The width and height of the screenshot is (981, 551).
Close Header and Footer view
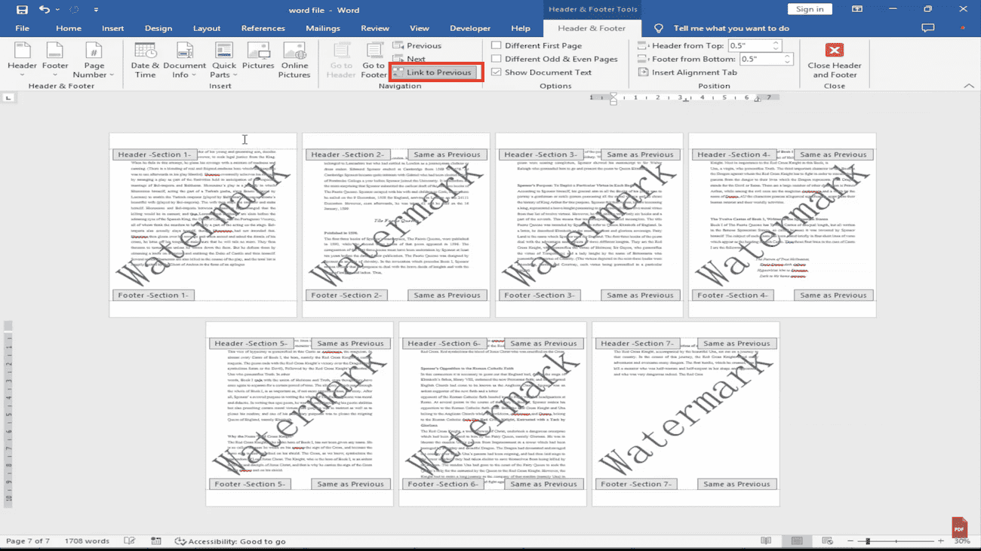pos(833,60)
